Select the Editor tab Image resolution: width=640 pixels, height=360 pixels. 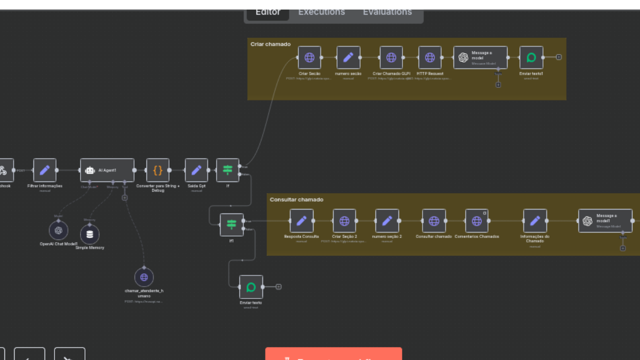268,12
